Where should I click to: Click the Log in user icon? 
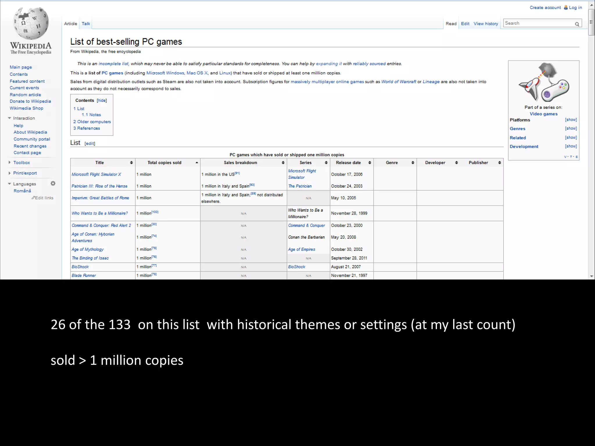pyautogui.click(x=566, y=8)
